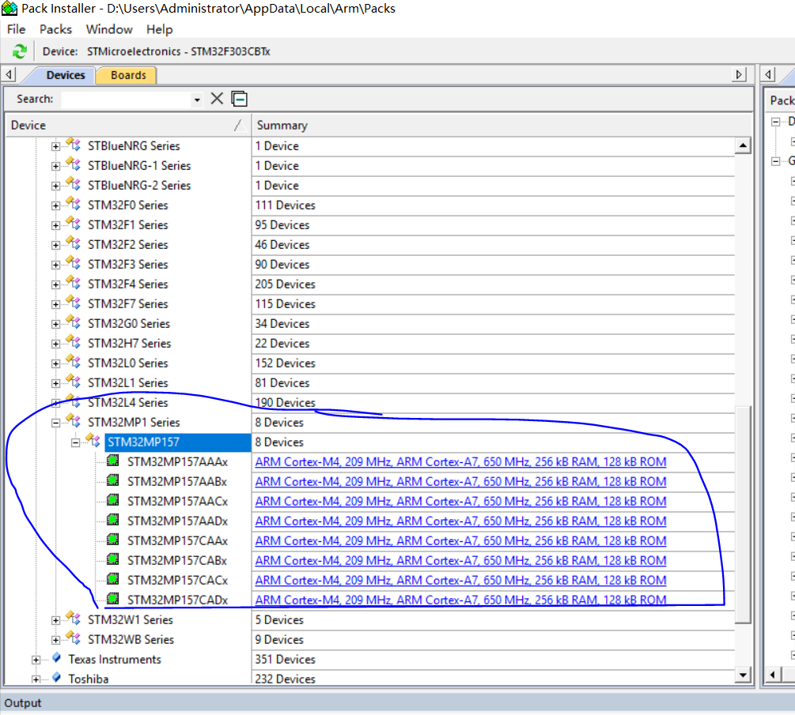Click the STM32L1 Series family icon
The height and width of the screenshot is (715, 795).
click(x=74, y=382)
